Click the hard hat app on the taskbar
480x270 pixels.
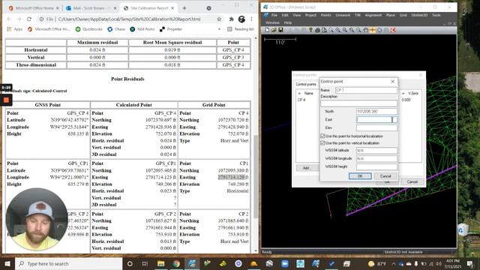click(253, 263)
